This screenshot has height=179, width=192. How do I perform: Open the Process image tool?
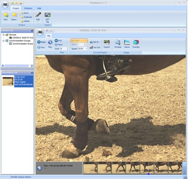pos(118,44)
